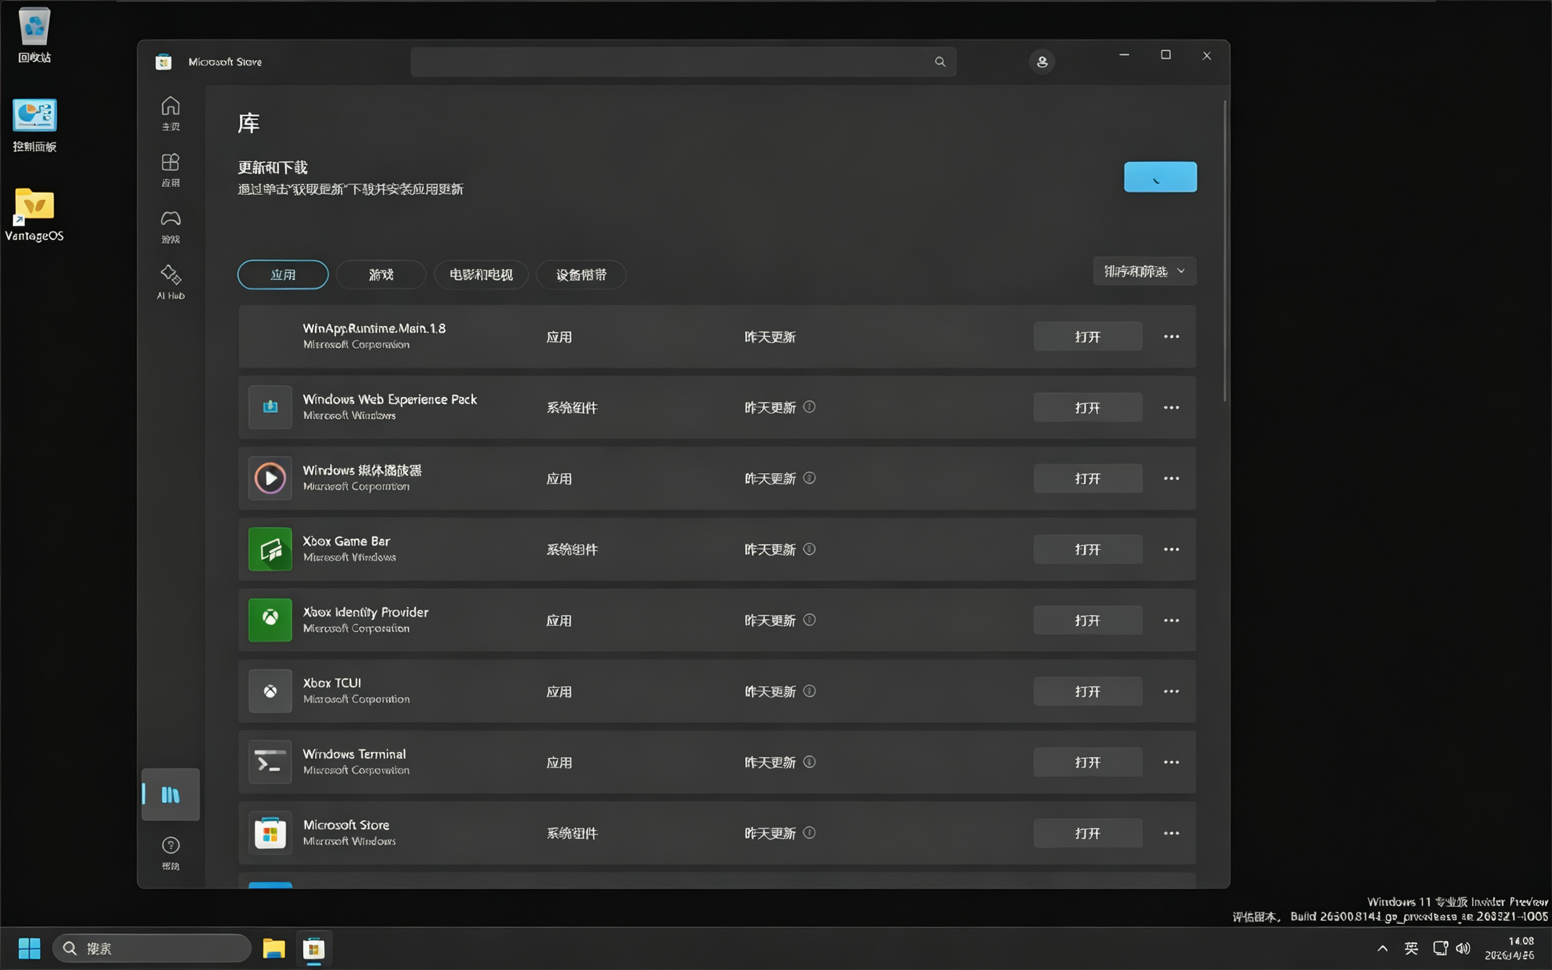The width and height of the screenshot is (1552, 970).
Task: Click the Xbox TCUI app icon
Action: point(270,691)
